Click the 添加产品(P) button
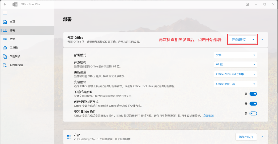The height and width of the screenshot is (144, 278). coord(246,137)
